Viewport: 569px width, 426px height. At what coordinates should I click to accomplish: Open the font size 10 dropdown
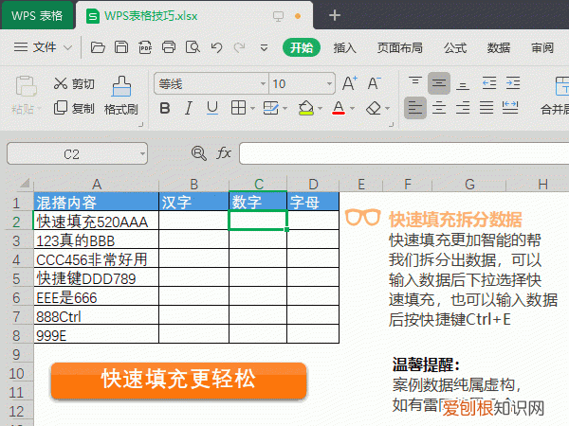329,83
